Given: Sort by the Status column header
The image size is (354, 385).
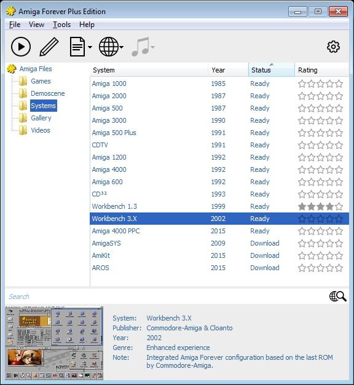Looking at the screenshot, I should 272,70.
